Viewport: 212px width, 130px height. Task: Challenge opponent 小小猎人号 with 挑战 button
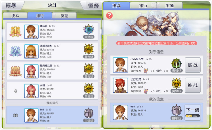tap(193, 65)
